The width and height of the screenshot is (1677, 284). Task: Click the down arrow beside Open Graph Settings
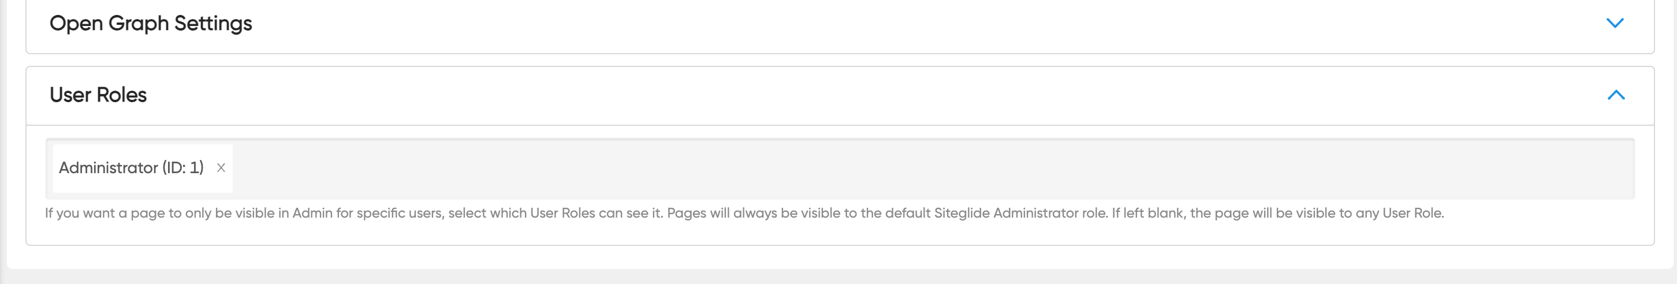pos(1615,24)
